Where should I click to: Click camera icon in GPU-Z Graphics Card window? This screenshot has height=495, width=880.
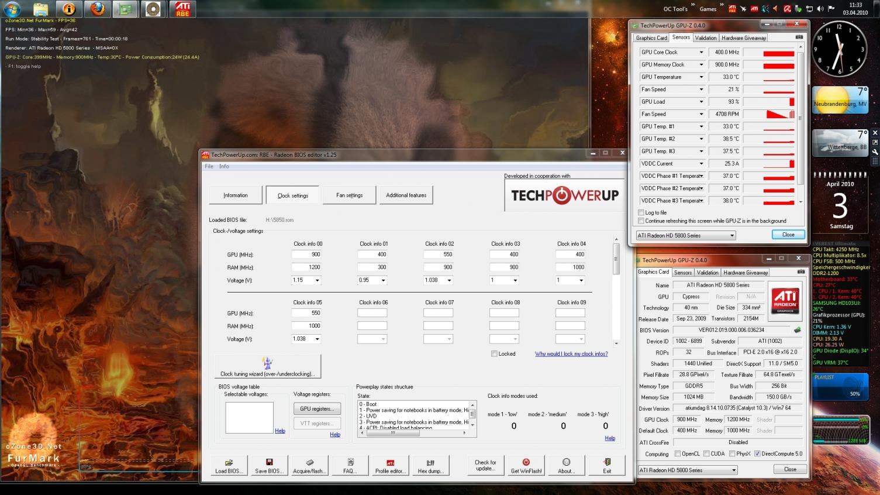point(800,272)
